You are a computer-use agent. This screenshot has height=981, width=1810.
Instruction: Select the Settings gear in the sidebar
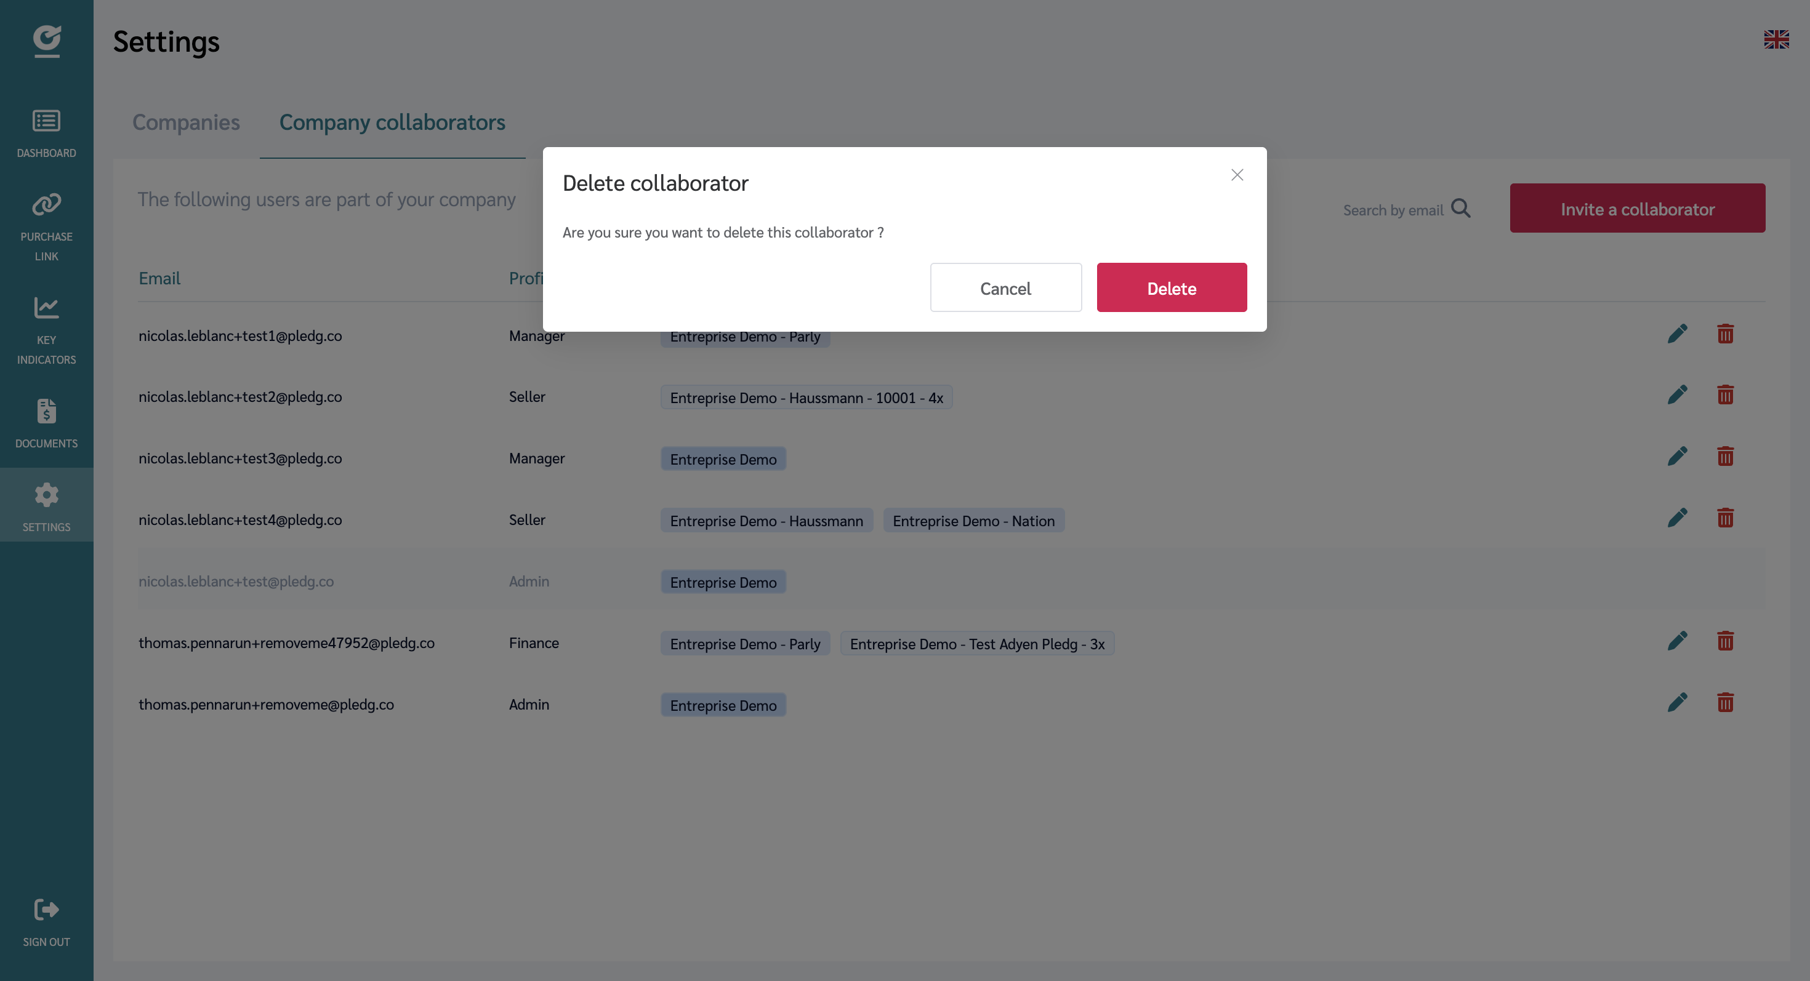coord(46,494)
